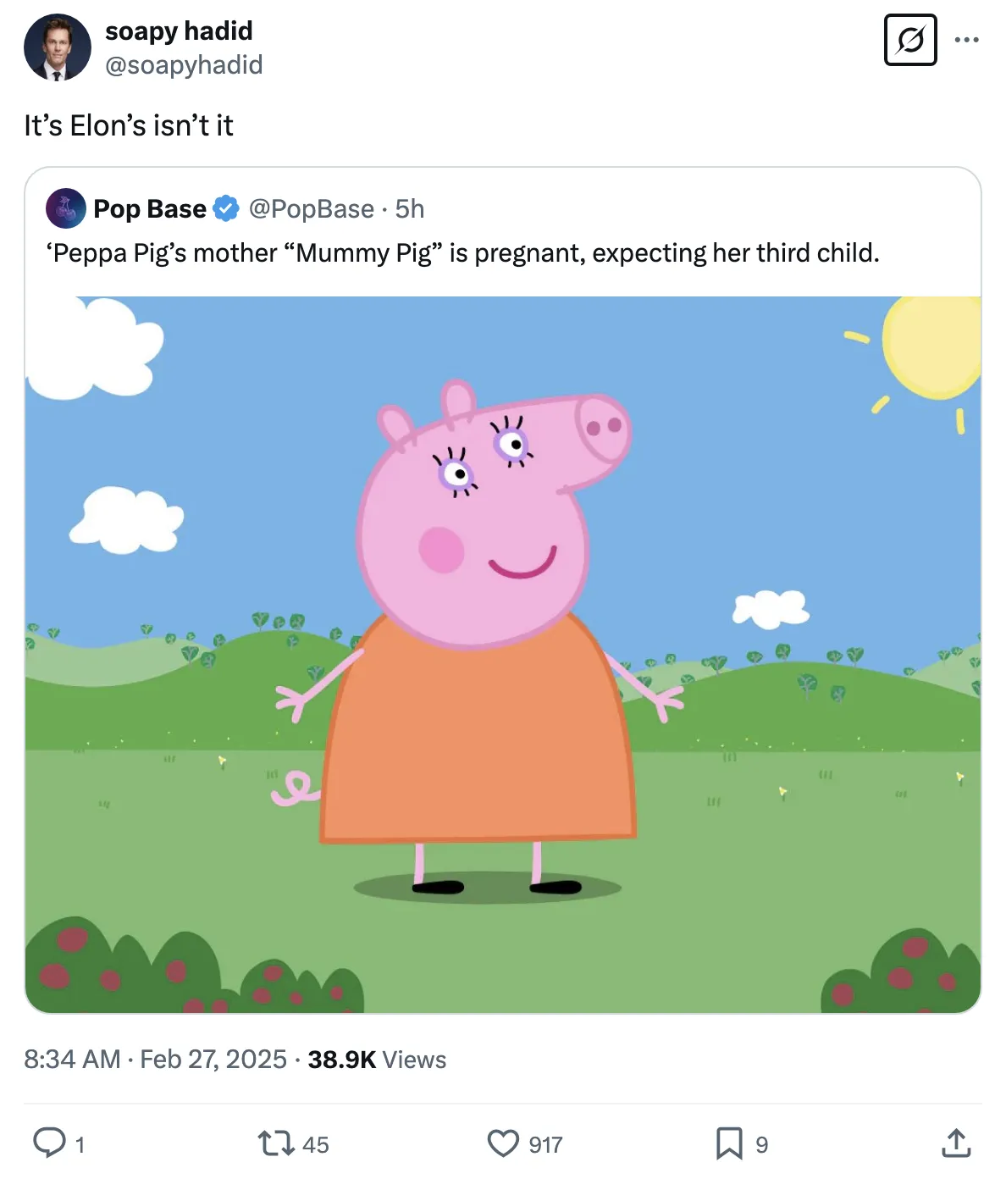This screenshot has width=1006, height=1179.
Task: Click the 917 likes count
Action: 545,1145
